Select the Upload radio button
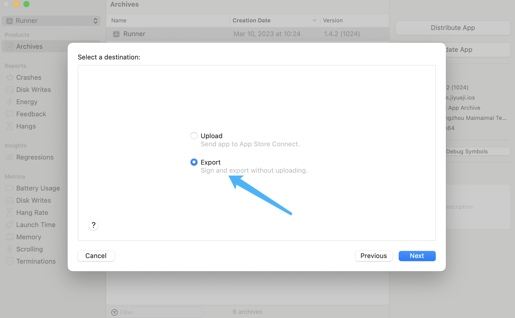The width and height of the screenshot is (515, 318). pyautogui.click(x=194, y=136)
